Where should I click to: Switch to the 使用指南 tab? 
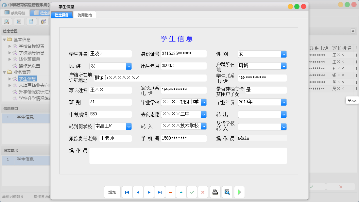[85, 14]
